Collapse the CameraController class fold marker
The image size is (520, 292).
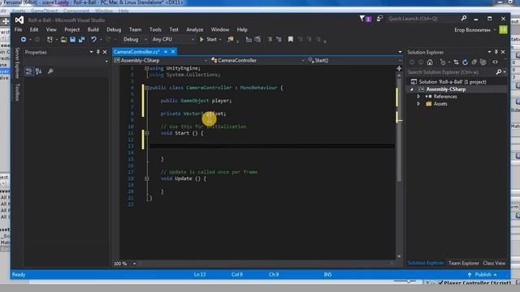(x=146, y=88)
